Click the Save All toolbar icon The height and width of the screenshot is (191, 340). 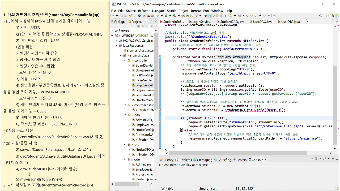click(125, 16)
